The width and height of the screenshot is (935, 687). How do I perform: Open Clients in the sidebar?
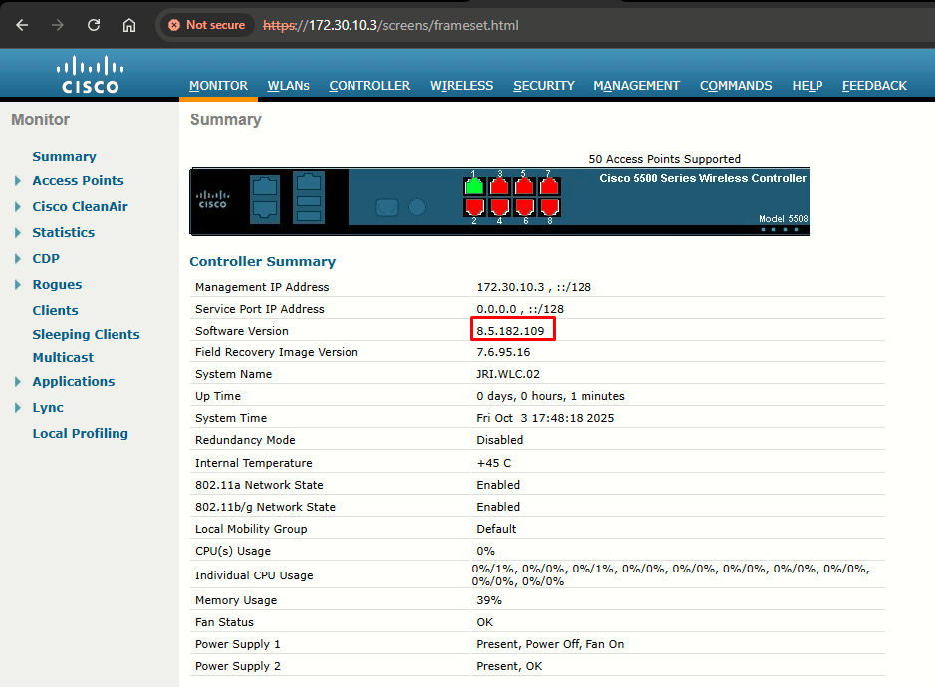tap(55, 310)
